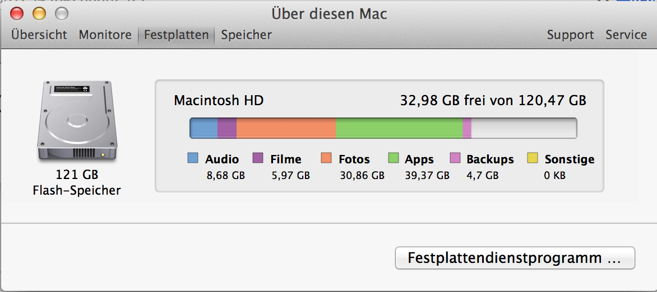This screenshot has width=657, height=292.
Task: Click the purple Filme legend swatch
Action: coord(258,159)
